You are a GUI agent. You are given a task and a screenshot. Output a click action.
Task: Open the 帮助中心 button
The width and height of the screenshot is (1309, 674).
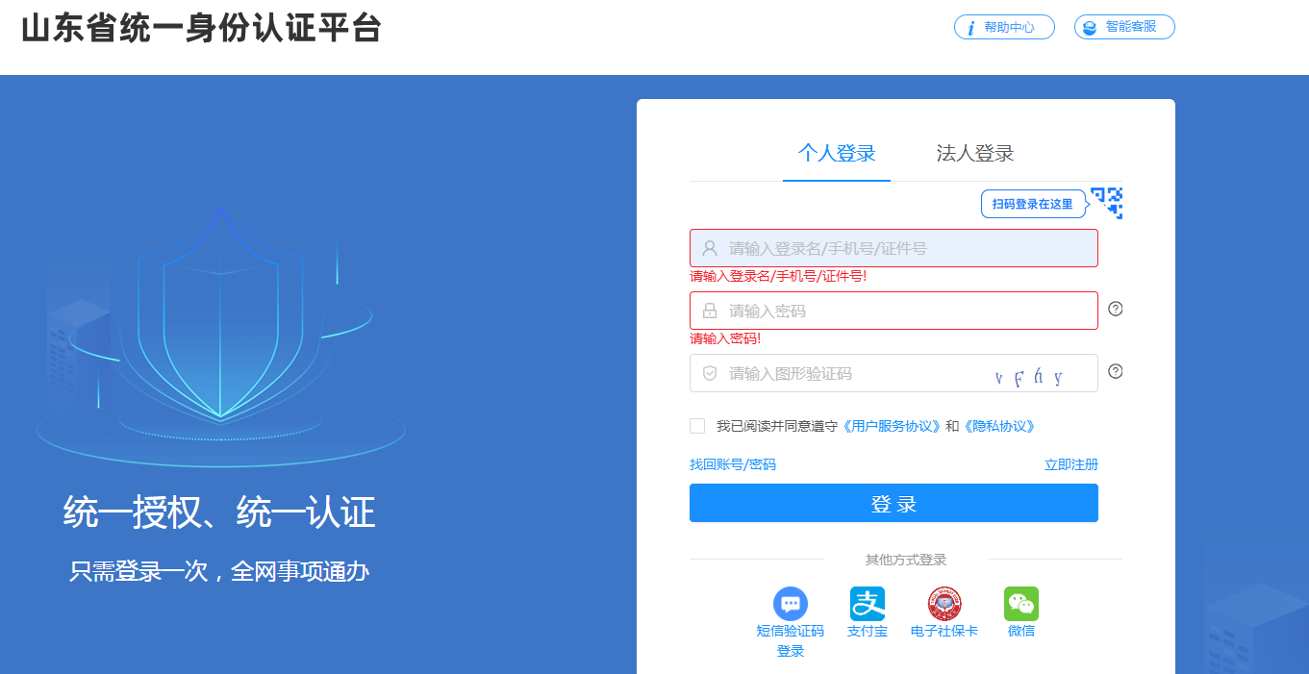pyautogui.click(x=1004, y=27)
